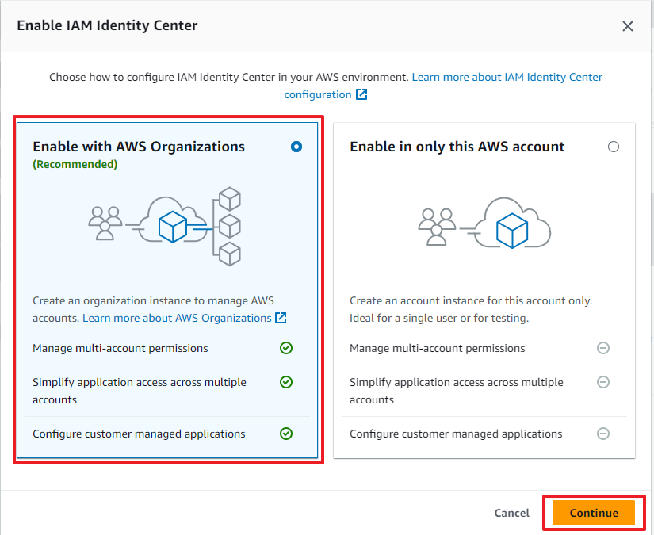
Task: Click external link icon after AWS Organizations link
Action: 281,318
